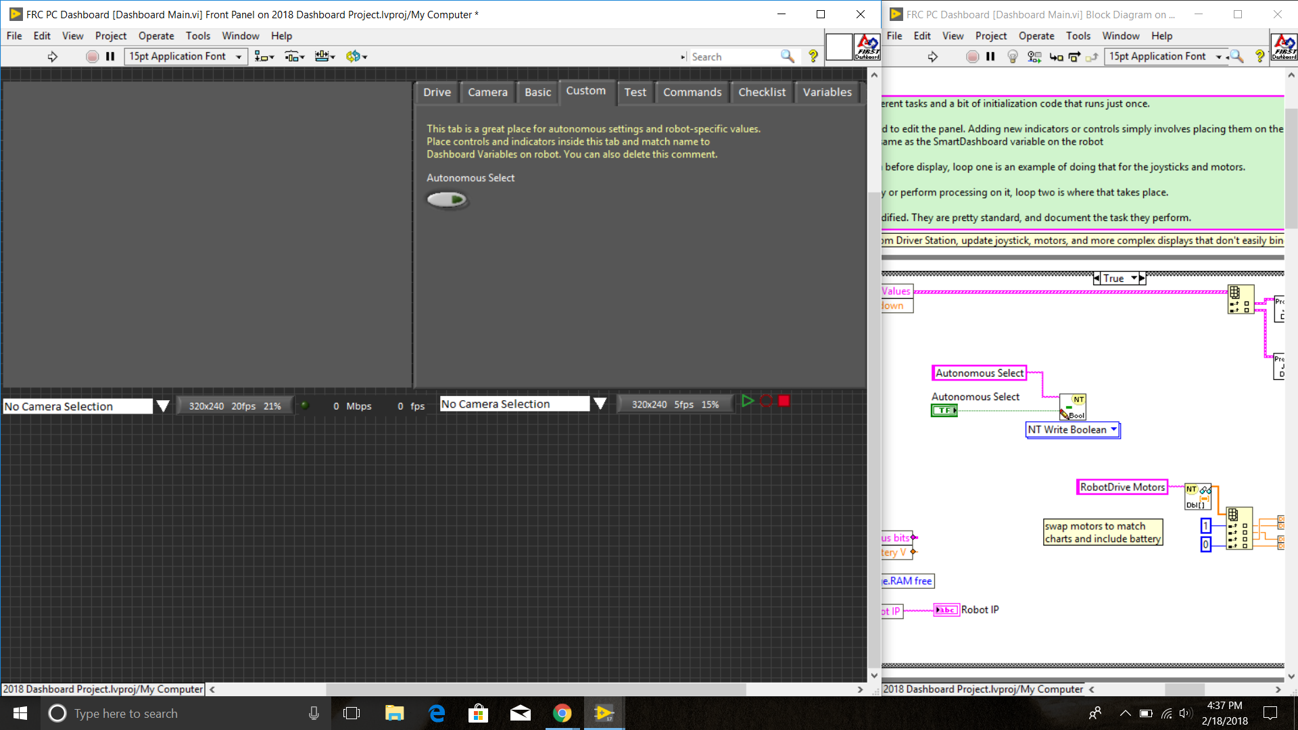Image resolution: width=1298 pixels, height=730 pixels.
Task: Expand right No Camera Selection dropdown
Action: 600,404
